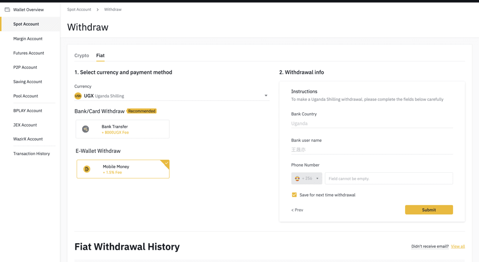This screenshot has height=262, width=479.
Task: Go to Transaction History
Action: (x=32, y=153)
